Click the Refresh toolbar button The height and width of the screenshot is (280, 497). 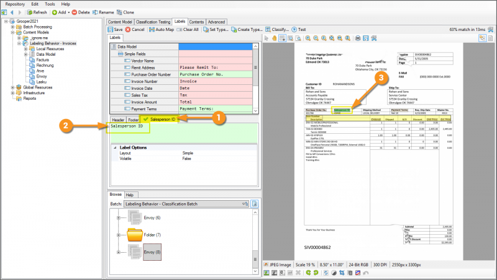[x=37, y=12]
